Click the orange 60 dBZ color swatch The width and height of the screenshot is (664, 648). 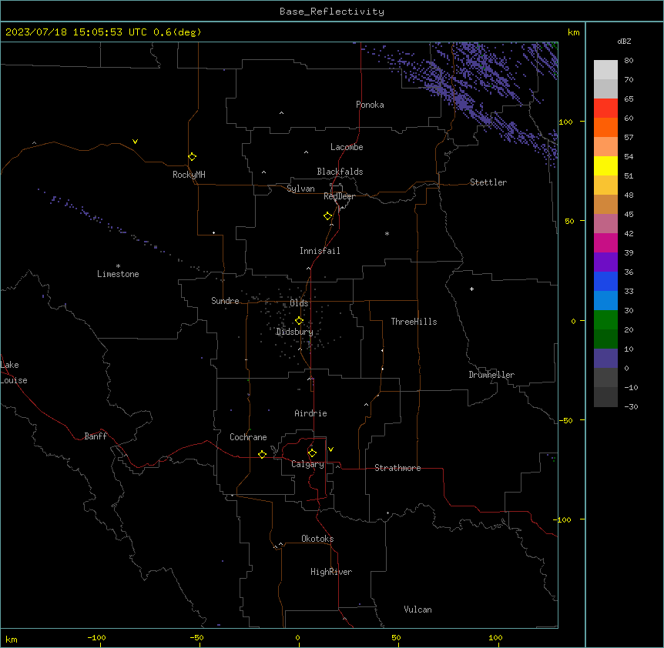(x=605, y=127)
